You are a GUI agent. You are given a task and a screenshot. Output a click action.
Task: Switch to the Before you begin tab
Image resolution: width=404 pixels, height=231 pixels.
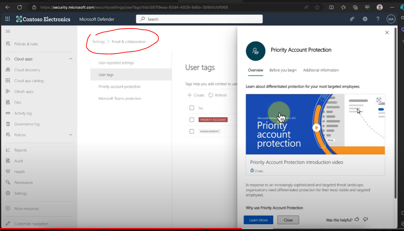[x=283, y=70]
